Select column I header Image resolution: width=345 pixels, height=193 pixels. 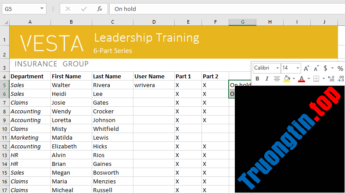click(297, 22)
